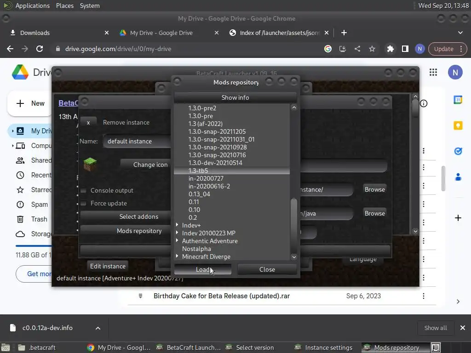Viewport: 471px width, 353px height.
Task: Open new tab in Chrome
Action: point(344,33)
